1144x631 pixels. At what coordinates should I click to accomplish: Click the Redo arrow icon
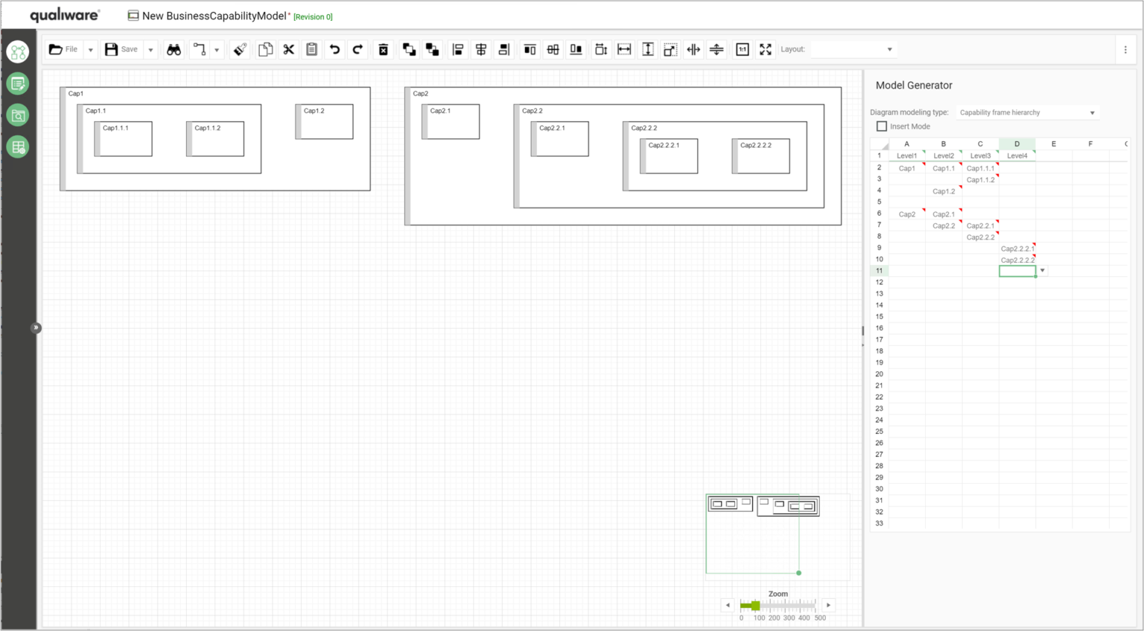(357, 49)
